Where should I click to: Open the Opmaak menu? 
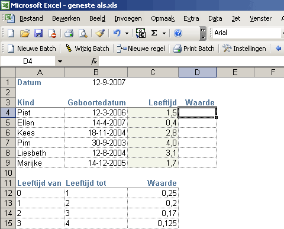163,18
